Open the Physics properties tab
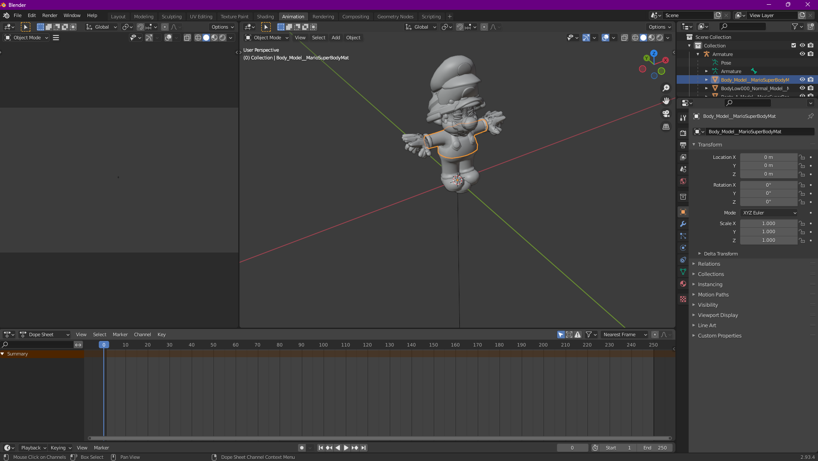 (x=683, y=248)
